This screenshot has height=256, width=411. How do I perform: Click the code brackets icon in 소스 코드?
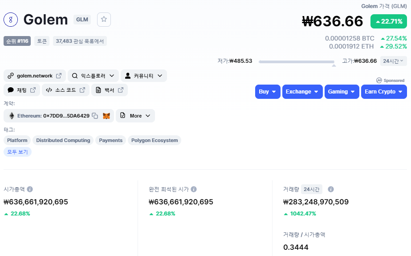(x=49, y=90)
